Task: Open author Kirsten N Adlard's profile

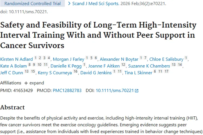Action: click(x=17, y=59)
